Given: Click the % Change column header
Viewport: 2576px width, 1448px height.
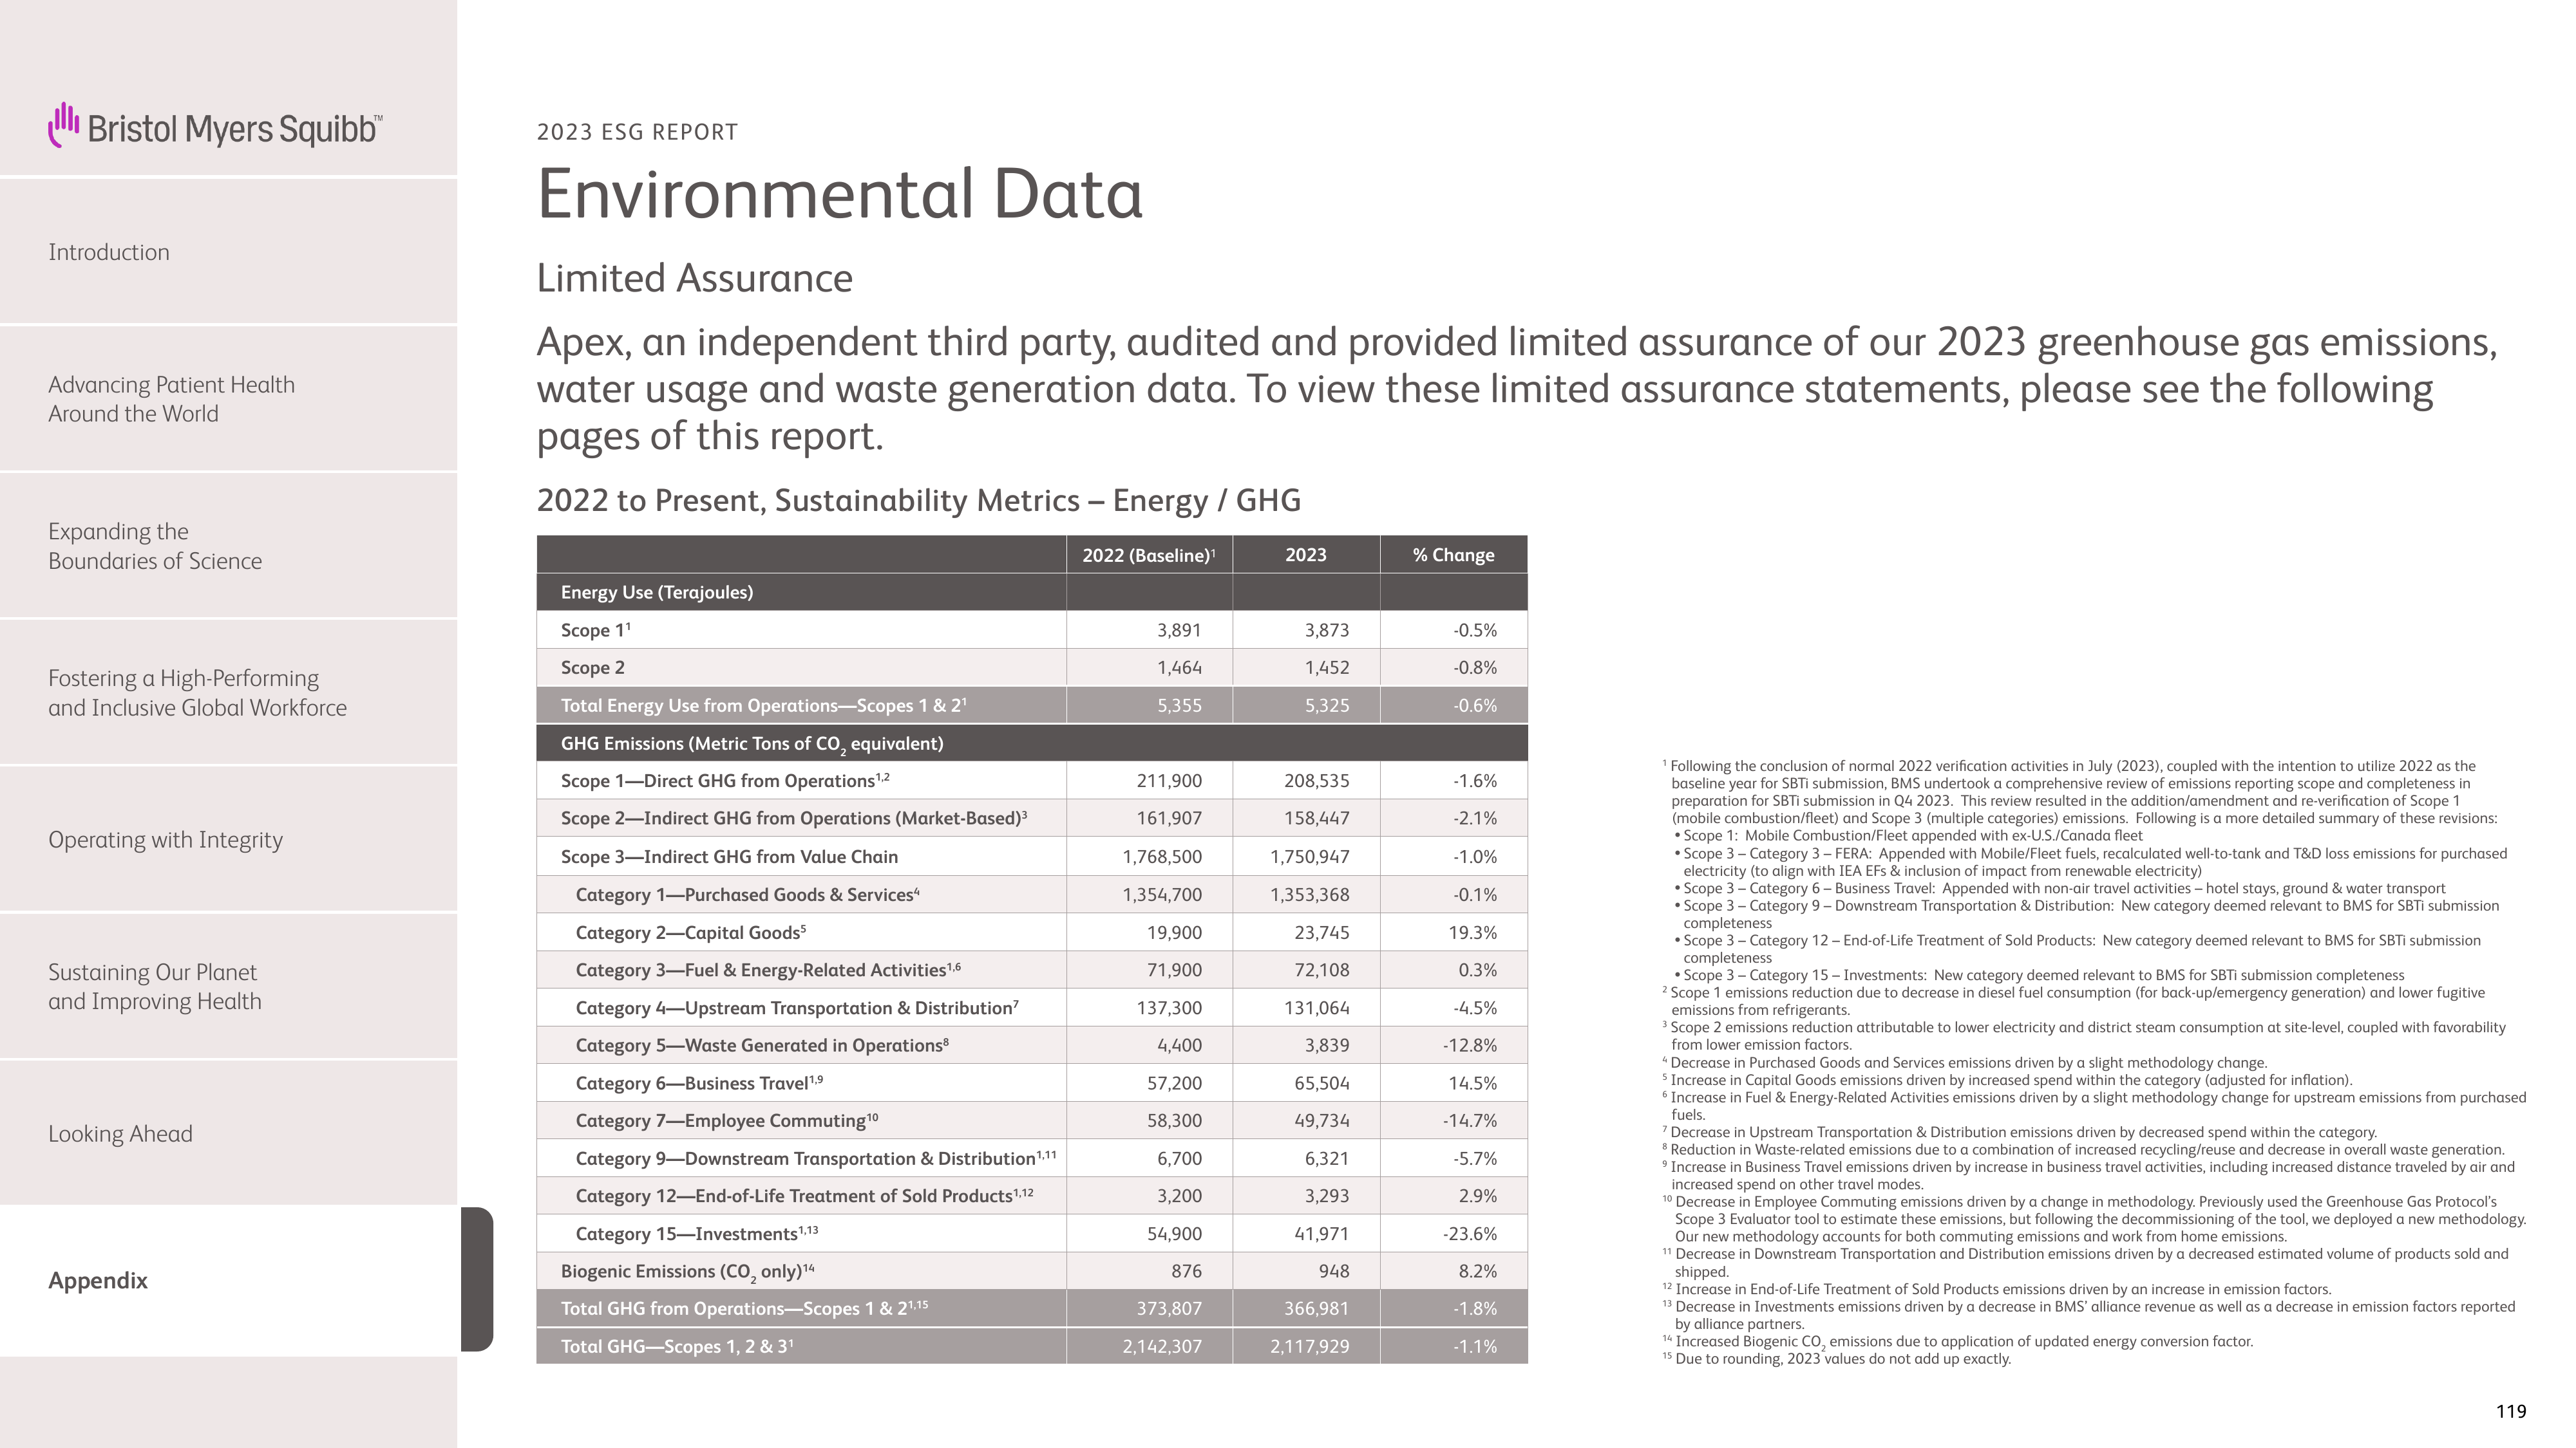Looking at the screenshot, I should (1453, 555).
